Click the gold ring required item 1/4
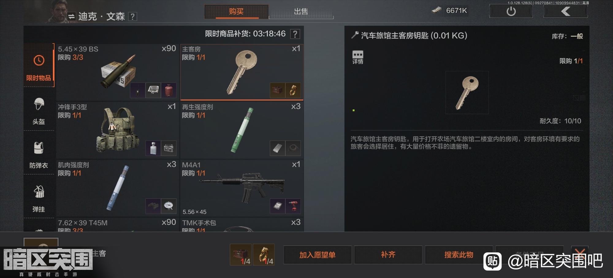The width and height of the screenshot is (613, 278). pos(264,254)
